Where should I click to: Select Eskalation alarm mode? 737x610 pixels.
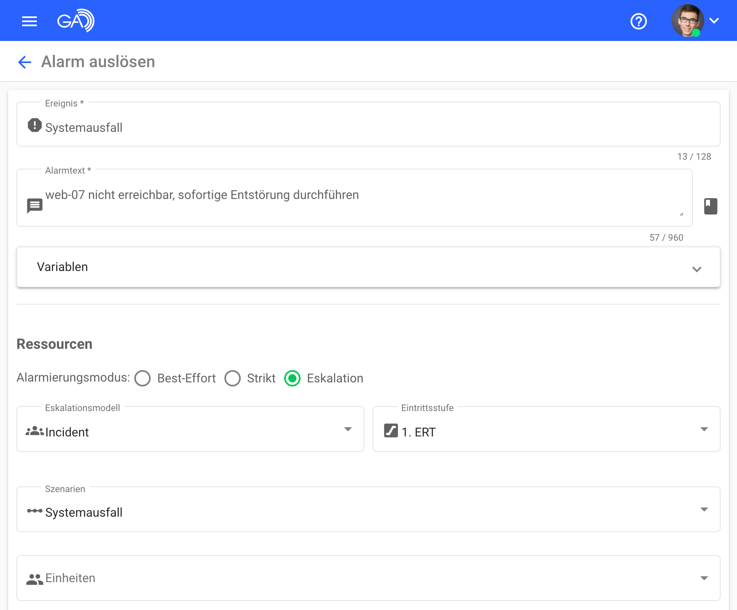[292, 378]
